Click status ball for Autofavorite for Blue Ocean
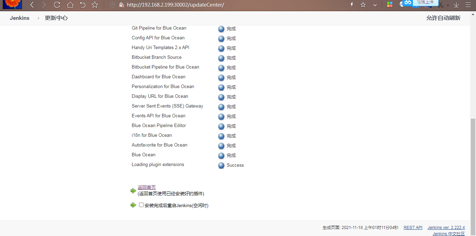Viewport: 476px width, 236px height. click(x=221, y=146)
